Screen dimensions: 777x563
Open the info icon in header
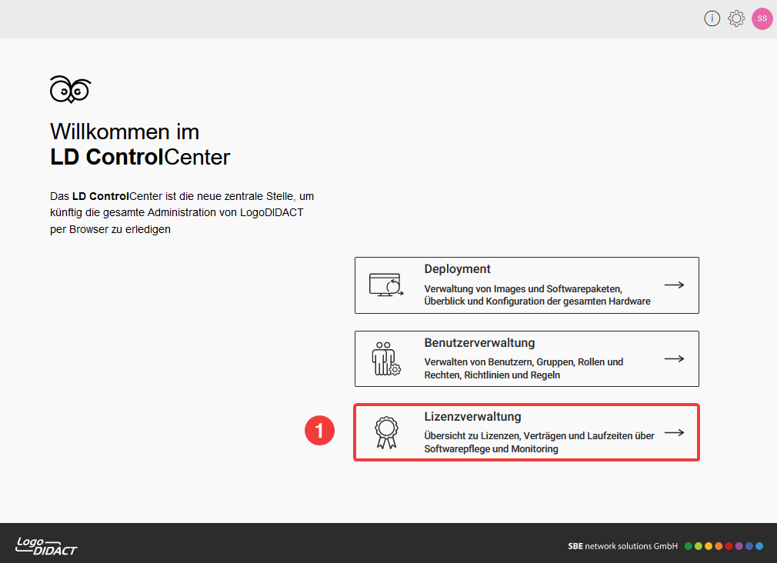pyautogui.click(x=712, y=18)
